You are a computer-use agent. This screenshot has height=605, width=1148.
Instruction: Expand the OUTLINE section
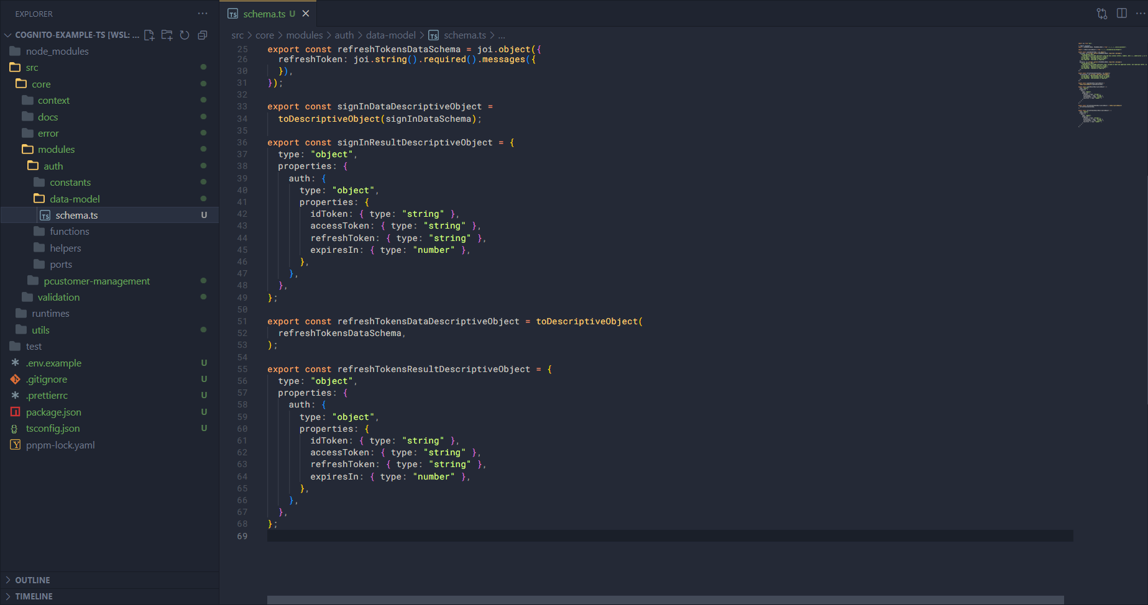(x=32, y=580)
